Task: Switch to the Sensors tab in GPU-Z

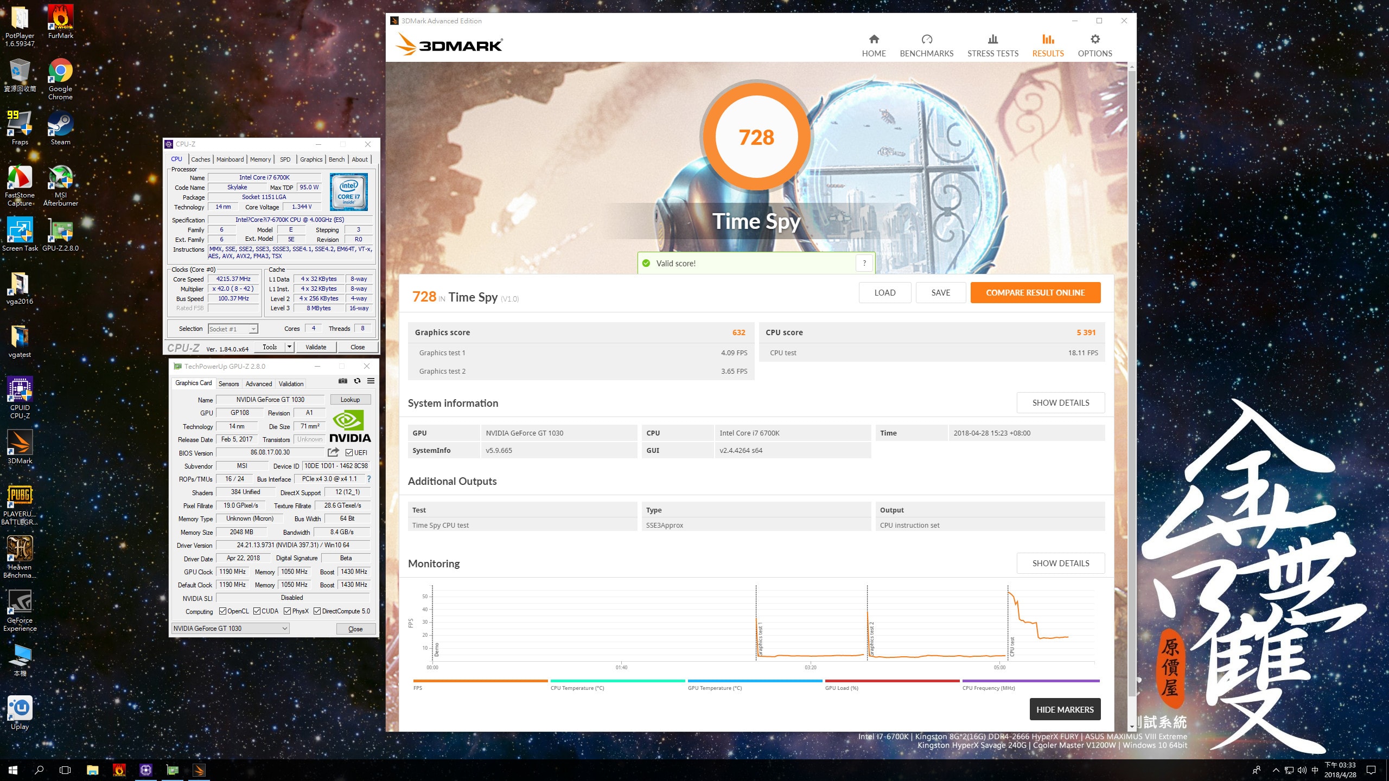Action: click(x=228, y=384)
